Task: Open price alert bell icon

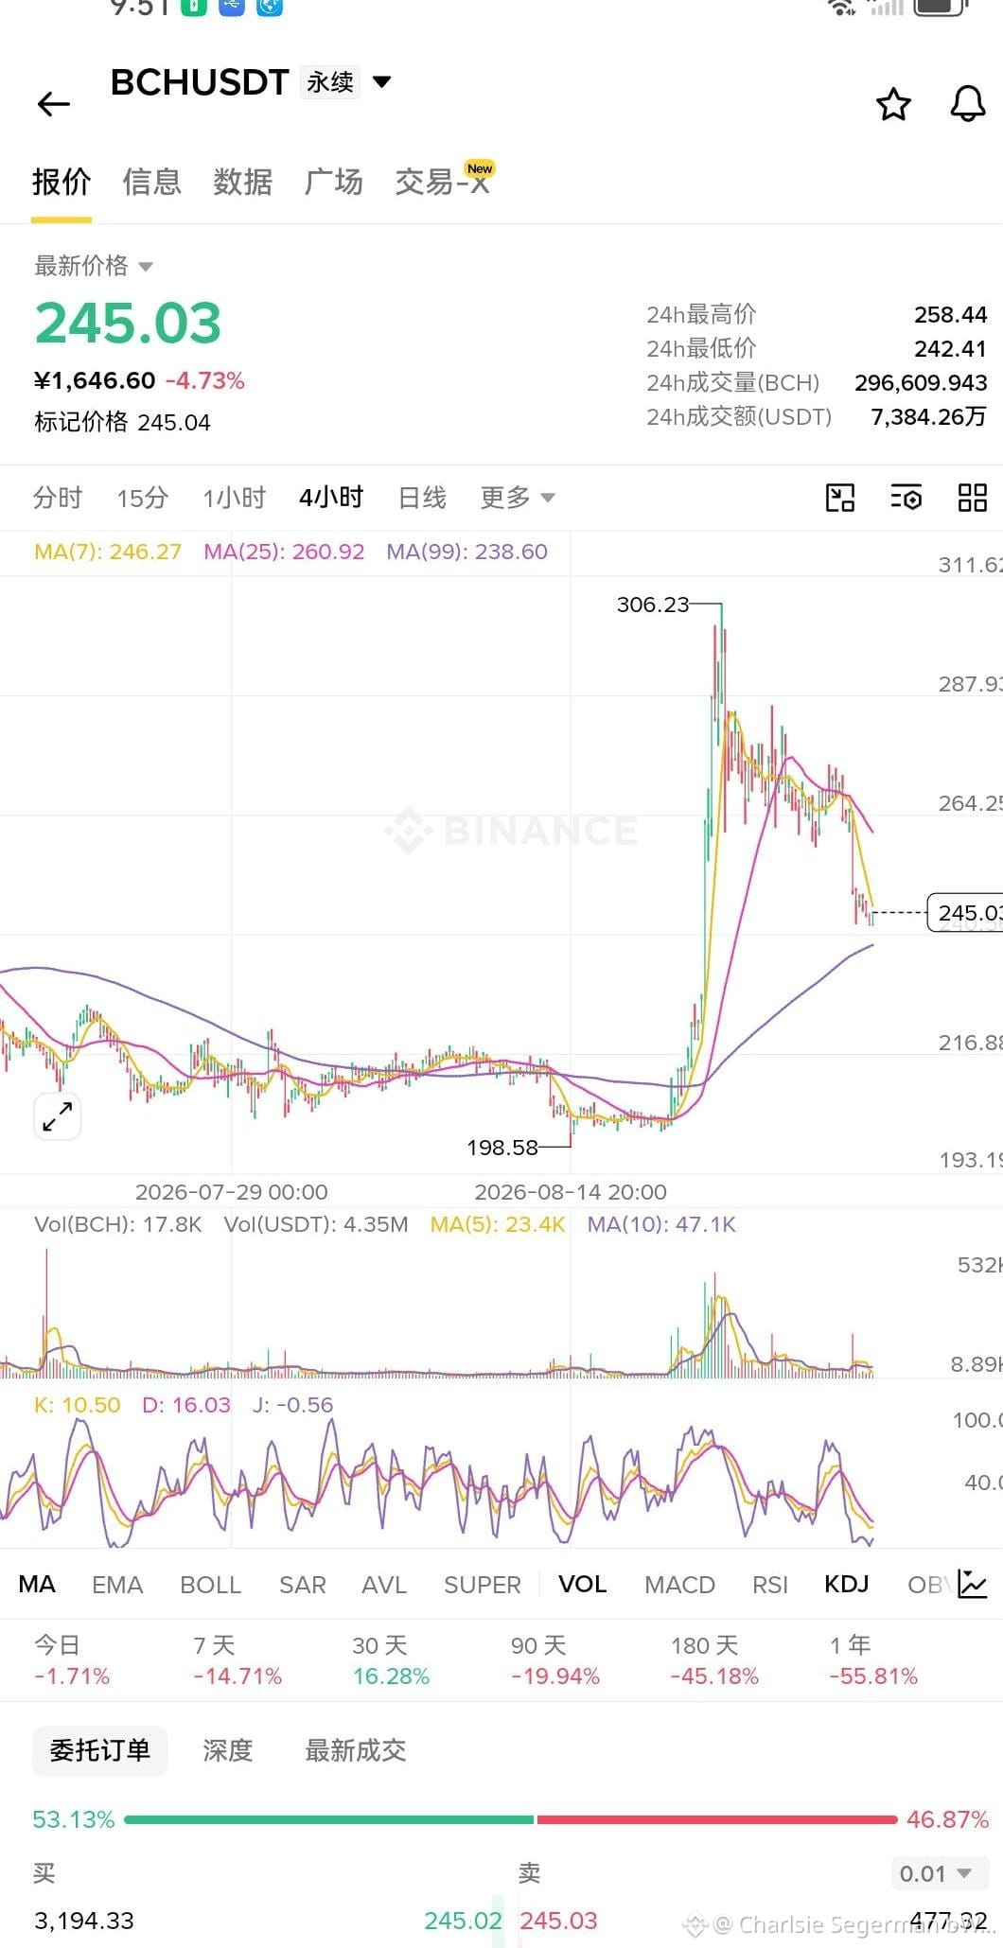Action: [967, 104]
